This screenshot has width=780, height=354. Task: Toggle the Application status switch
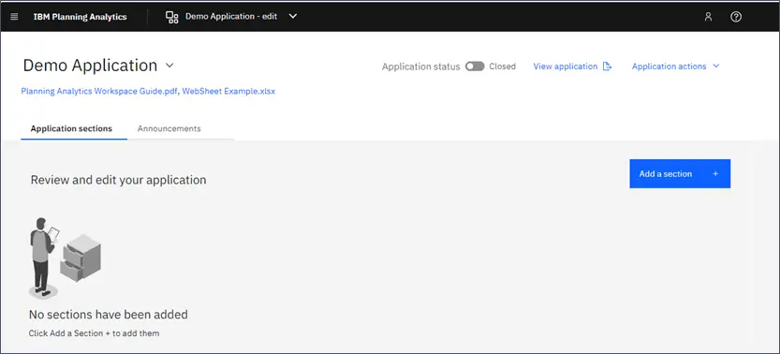pos(475,66)
